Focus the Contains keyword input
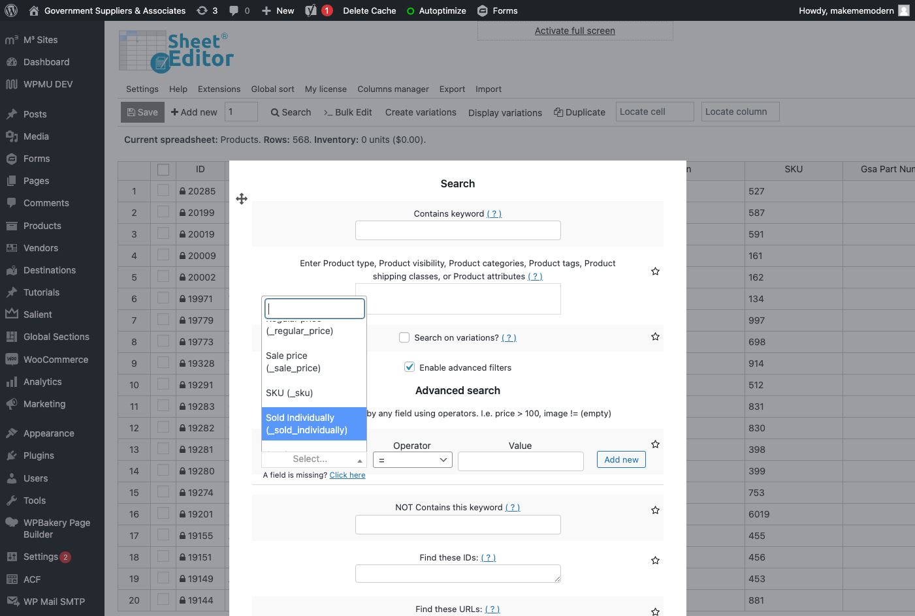The image size is (915, 616). tap(458, 230)
